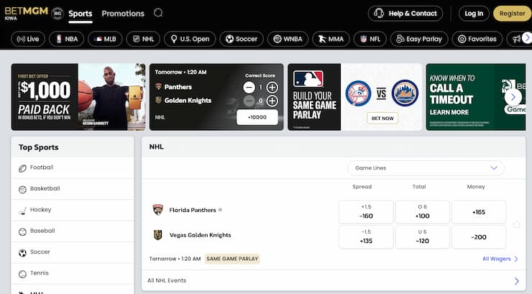The width and height of the screenshot is (532, 294).
Task: Select the NHL pill in top bar
Action: click(x=143, y=39)
